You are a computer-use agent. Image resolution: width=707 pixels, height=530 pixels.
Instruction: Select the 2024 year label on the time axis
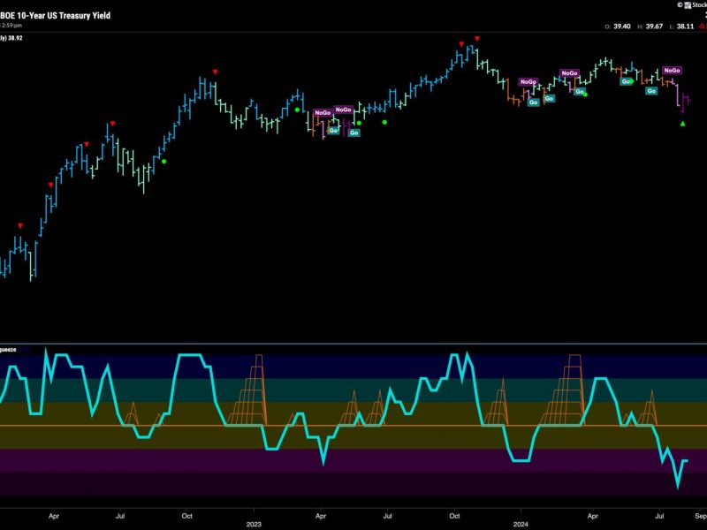521,524
